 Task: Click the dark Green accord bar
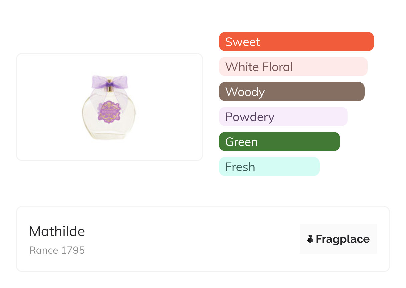(x=279, y=142)
